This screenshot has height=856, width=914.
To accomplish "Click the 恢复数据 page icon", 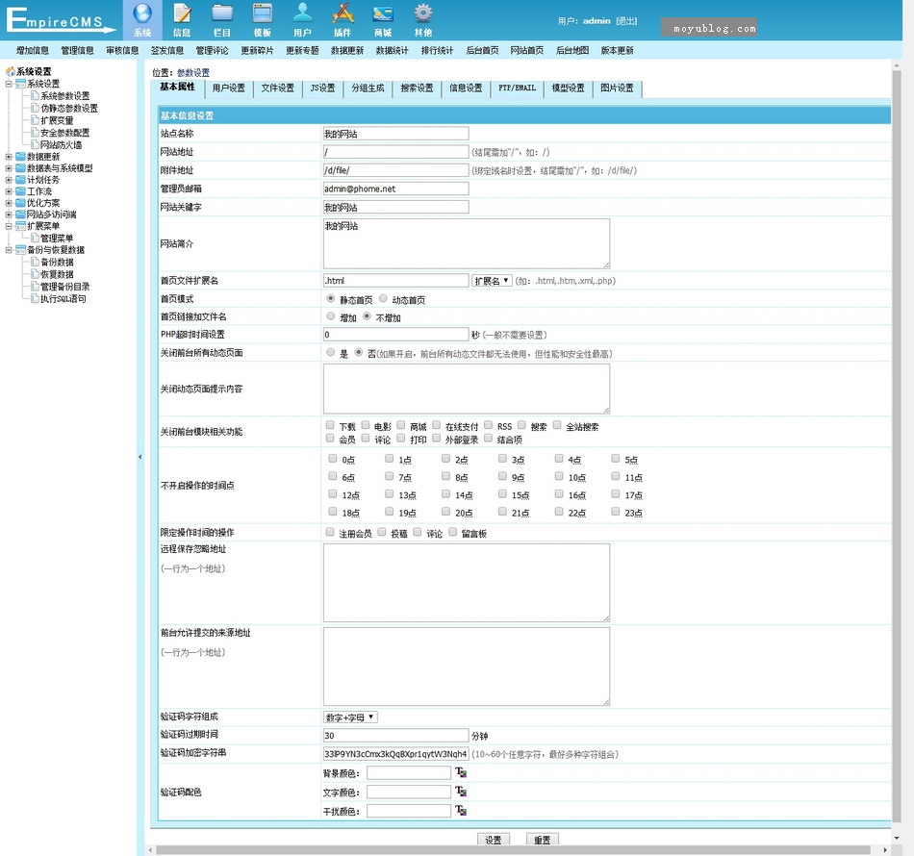I will [35, 274].
